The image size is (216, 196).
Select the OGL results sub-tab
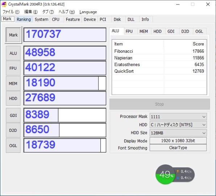coord(199,31)
